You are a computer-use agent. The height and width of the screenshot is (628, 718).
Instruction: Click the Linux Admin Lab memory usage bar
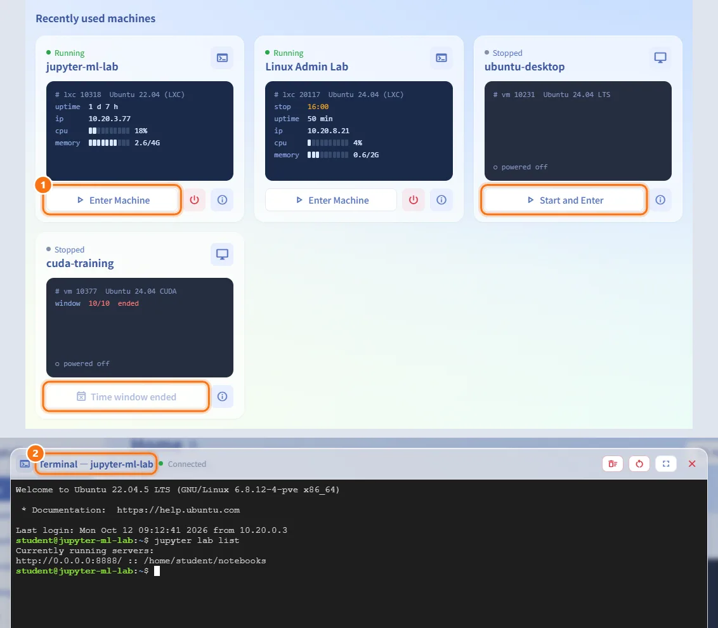coord(328,155)
